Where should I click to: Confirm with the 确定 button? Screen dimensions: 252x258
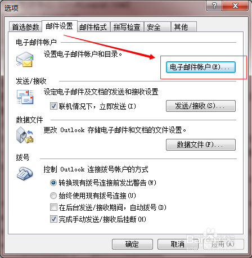[x=132, y=244]
